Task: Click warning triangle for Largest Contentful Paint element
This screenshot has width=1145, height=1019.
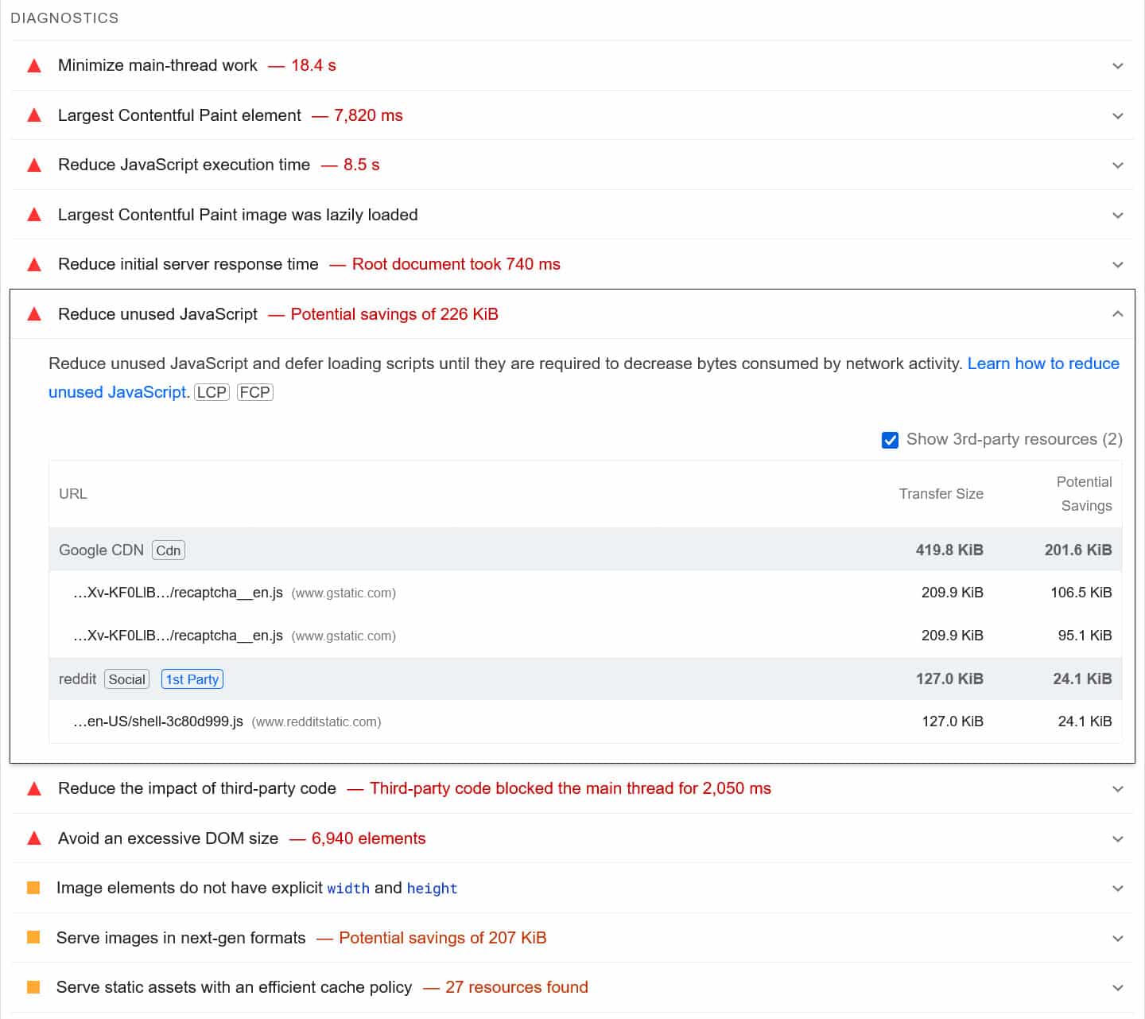Action: coord(34,115)
